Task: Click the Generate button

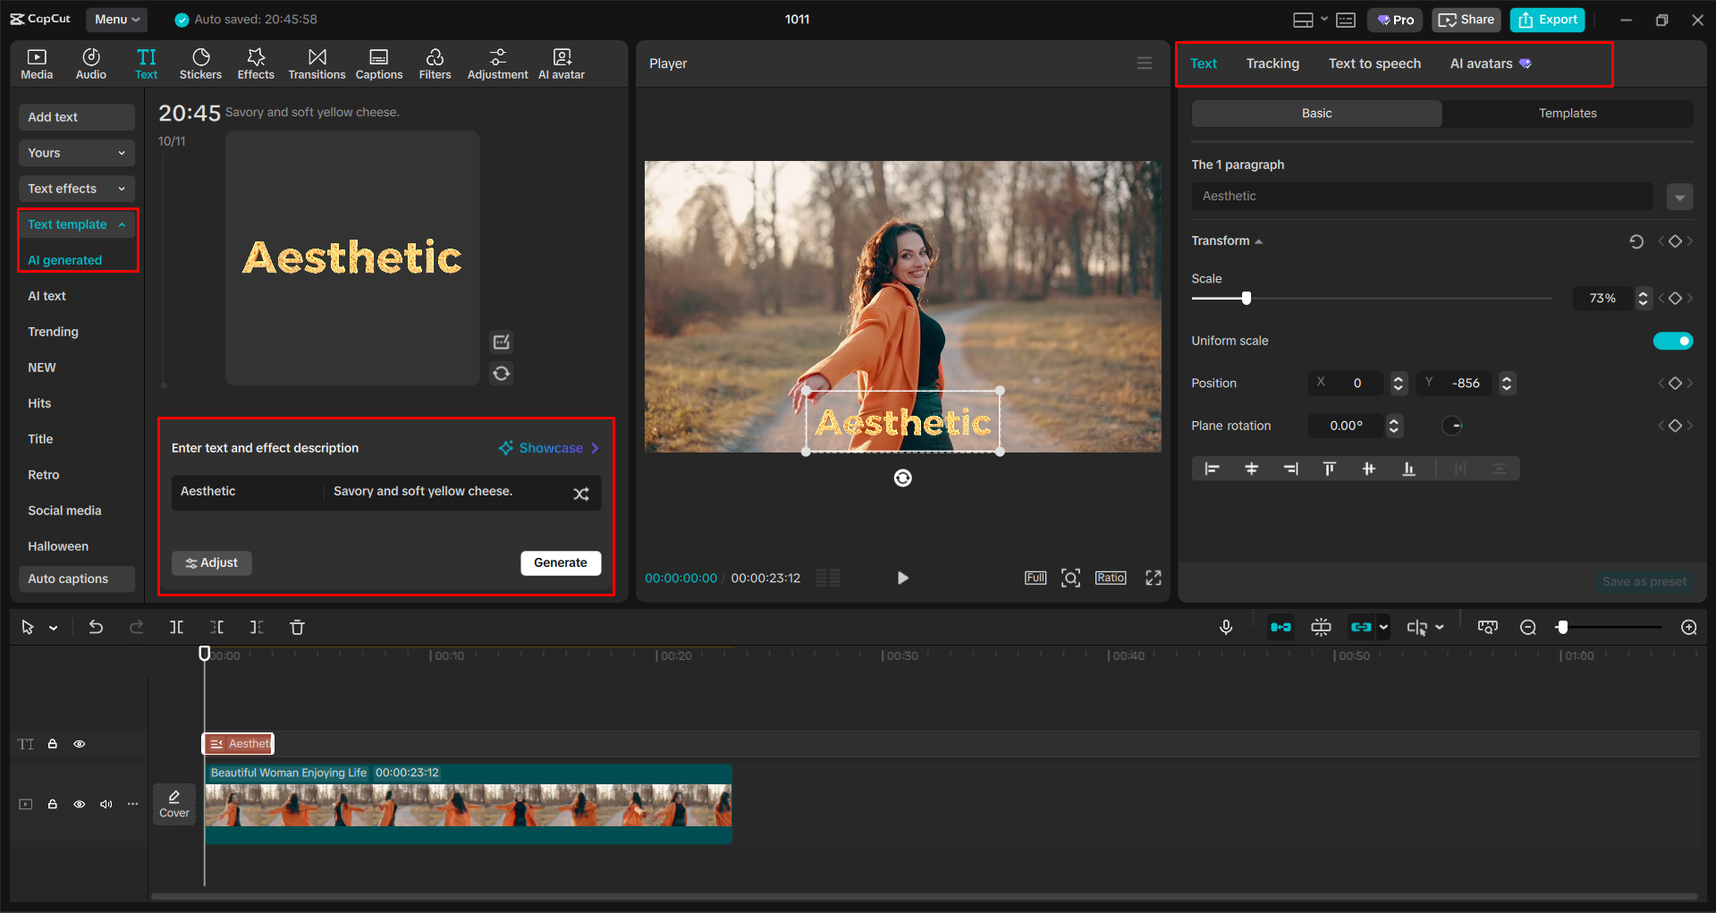Action: 561,562
